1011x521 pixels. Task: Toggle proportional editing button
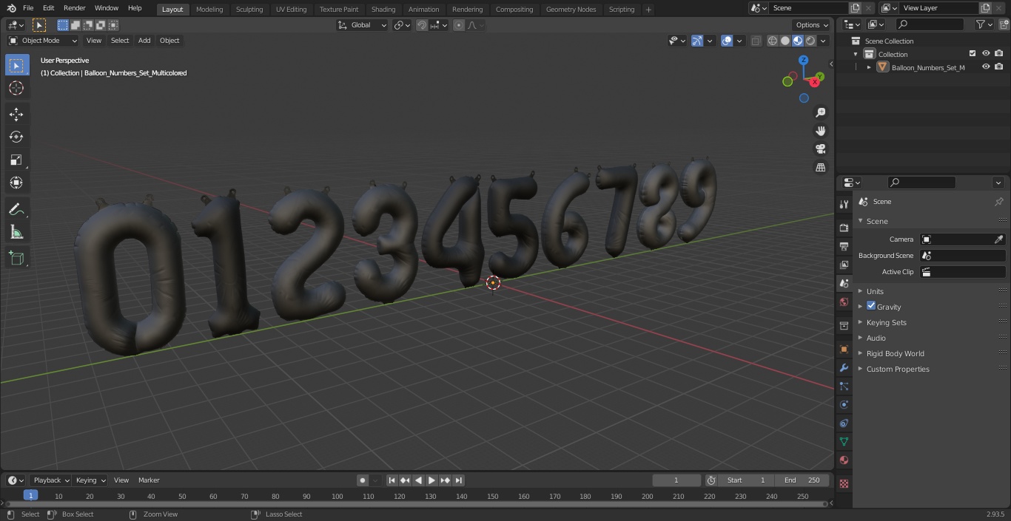coord(459,25)
